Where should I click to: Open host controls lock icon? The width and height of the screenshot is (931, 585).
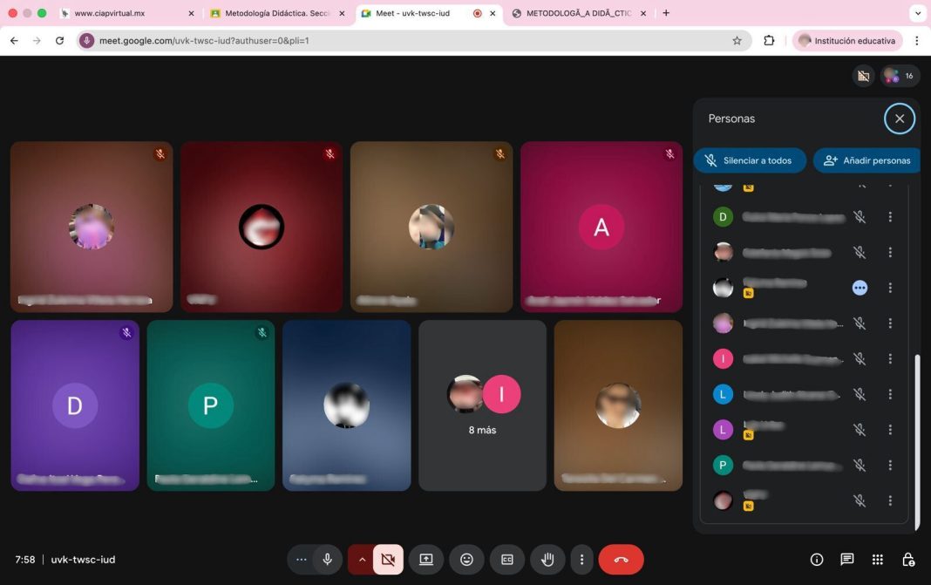pos(907,560)
